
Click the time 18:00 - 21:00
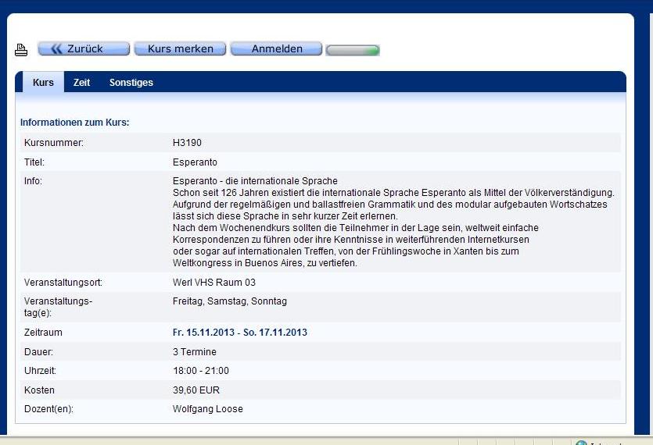coord(200,371)
